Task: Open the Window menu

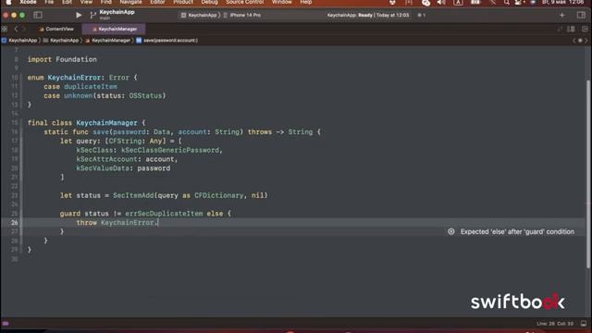Action: pos(281,2)
